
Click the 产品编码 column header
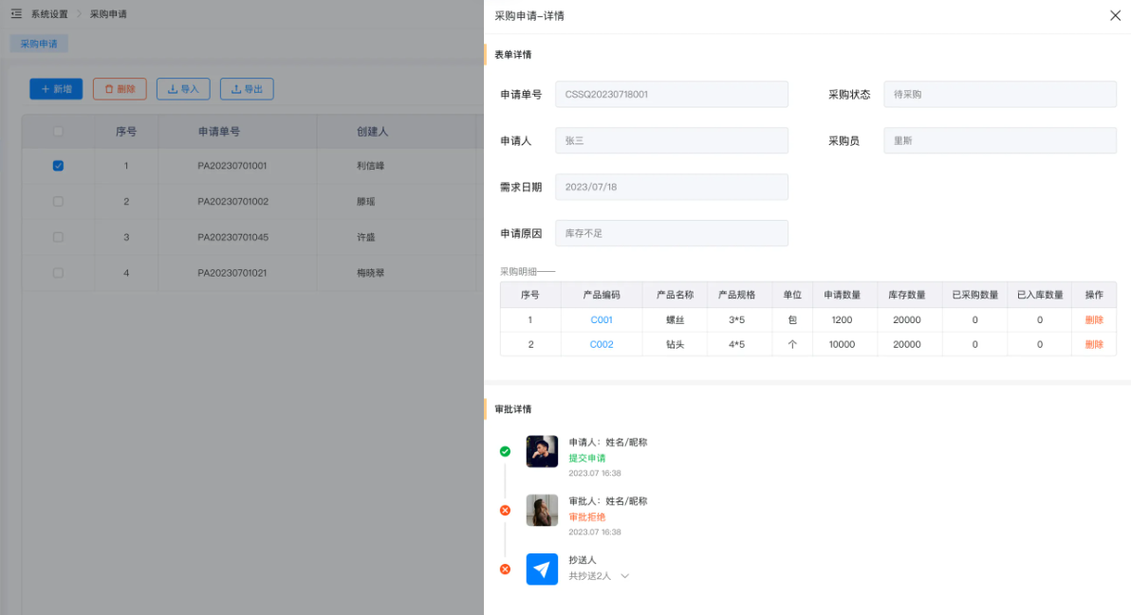602,295
